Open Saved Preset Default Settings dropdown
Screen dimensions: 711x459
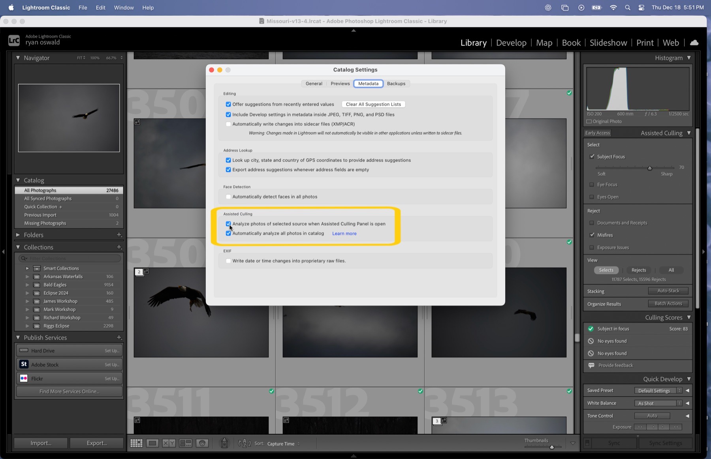658,391
